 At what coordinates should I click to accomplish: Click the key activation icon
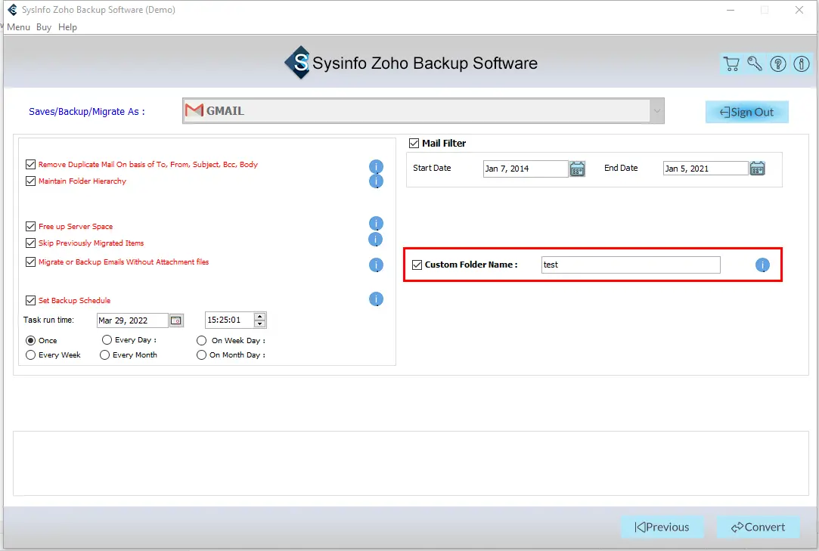point(755,64)
